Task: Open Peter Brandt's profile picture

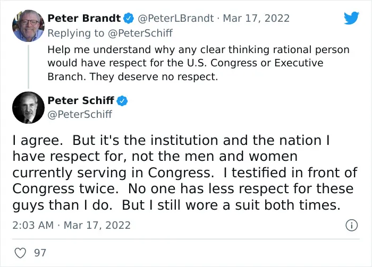Action: coord(28,25)
